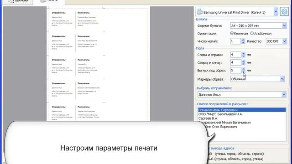The width and height of the screenshot is (292, 164).
Task: Select recipient Михаил Евгеньевич
Action: (242, 123)
